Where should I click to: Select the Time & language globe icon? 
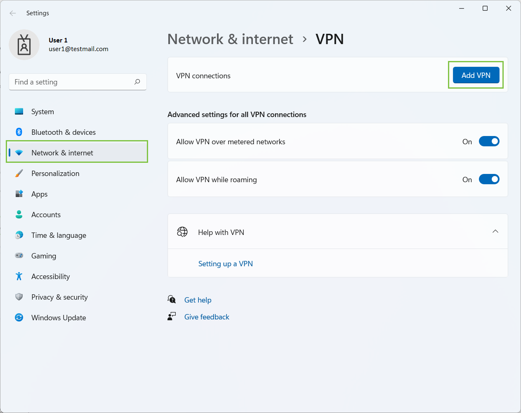coord(19,235)
